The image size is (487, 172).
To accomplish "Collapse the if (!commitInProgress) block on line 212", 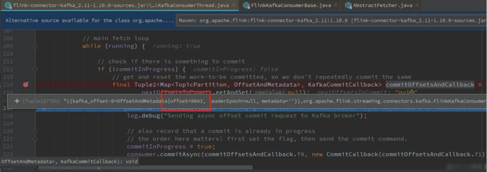I will click(35, 69).
